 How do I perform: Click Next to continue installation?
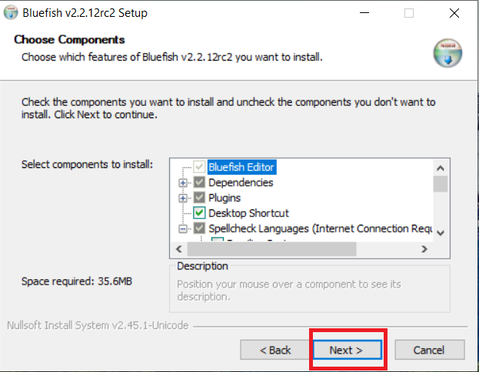pos(348,350)
